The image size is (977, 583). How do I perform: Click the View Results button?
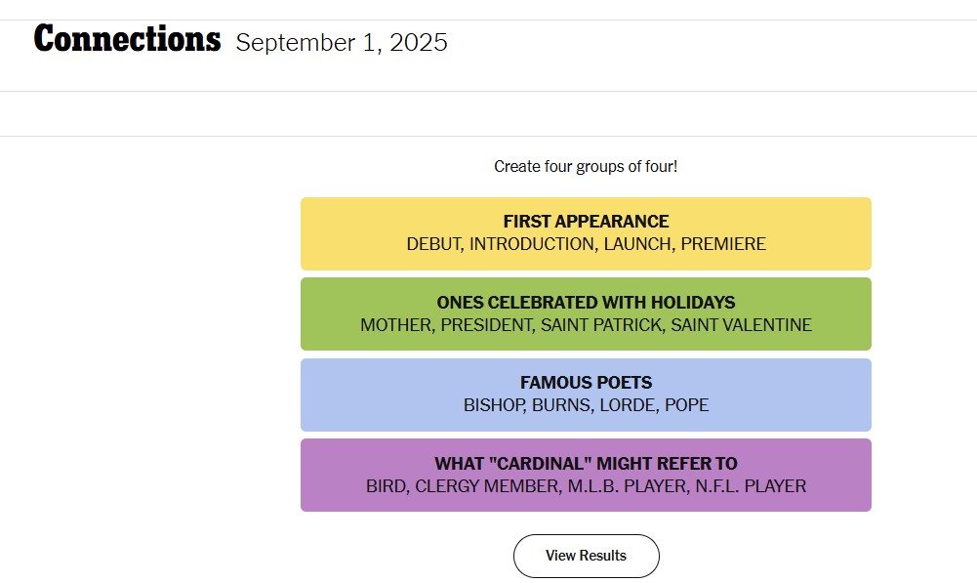[586, 556]
